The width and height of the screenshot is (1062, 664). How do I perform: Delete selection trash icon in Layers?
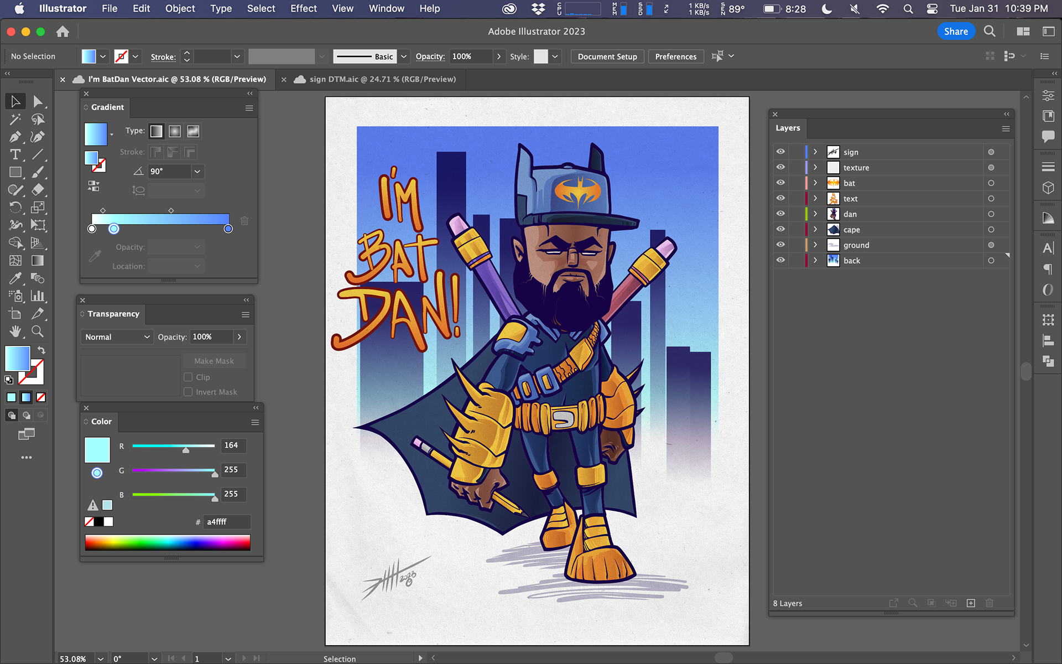990,603
